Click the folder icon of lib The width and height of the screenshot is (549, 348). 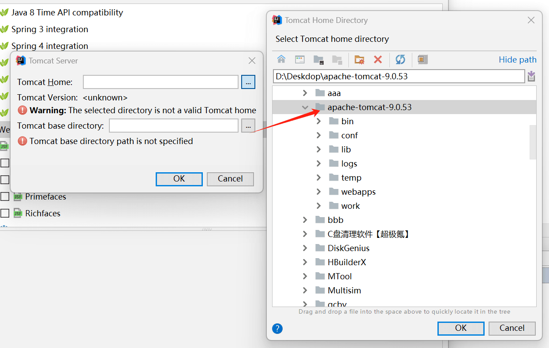tap(334, 149)
